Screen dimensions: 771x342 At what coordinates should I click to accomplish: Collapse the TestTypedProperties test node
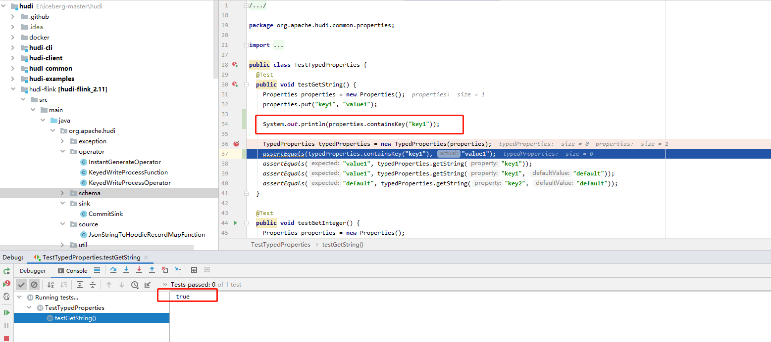coord(29,308)
